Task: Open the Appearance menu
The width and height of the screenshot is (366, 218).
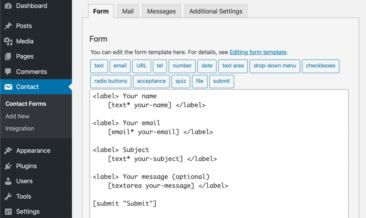Action: coord(33,151)
